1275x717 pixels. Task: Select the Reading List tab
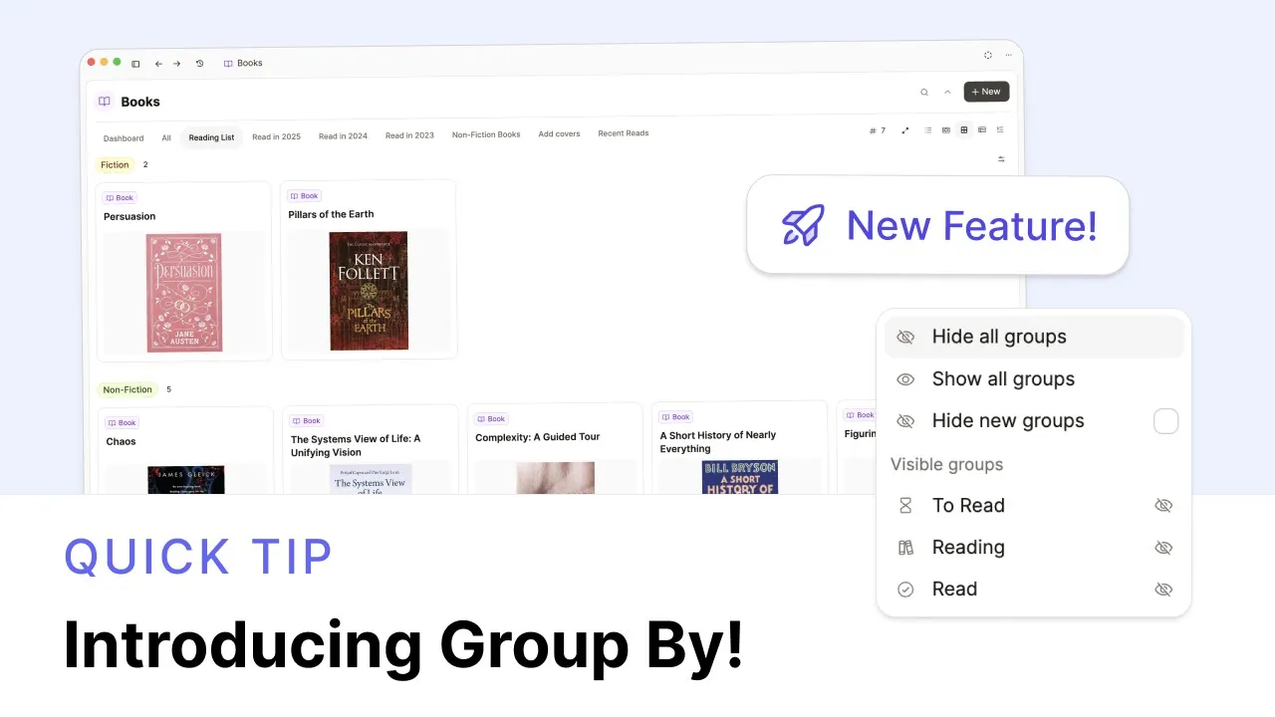pyautogui.click(x=211, y=137)
